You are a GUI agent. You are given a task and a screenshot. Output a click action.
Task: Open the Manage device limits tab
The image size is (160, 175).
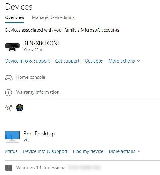tap(53, 17)
